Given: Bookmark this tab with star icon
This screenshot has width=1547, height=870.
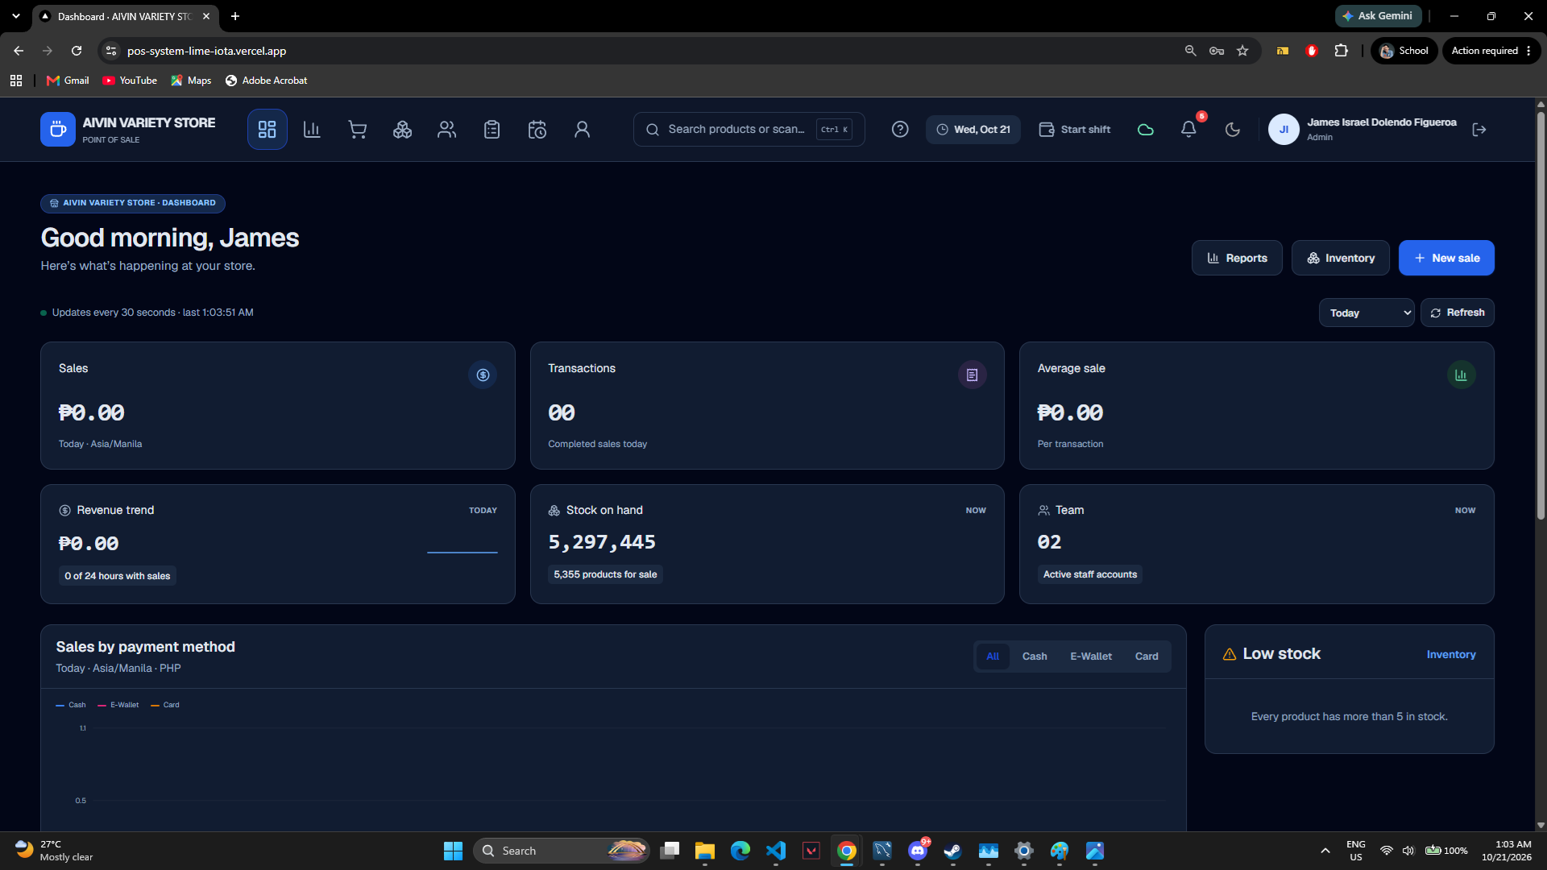Looking at the screenshot, I should pyautogui.click(x=1242, y=51).
